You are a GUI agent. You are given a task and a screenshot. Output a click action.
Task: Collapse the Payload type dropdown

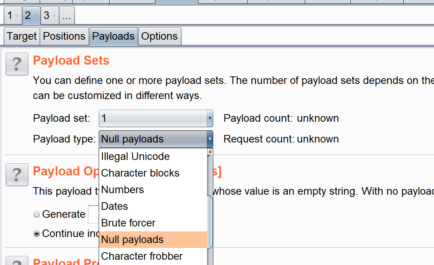pyautogui.click(x=156, y=139)
